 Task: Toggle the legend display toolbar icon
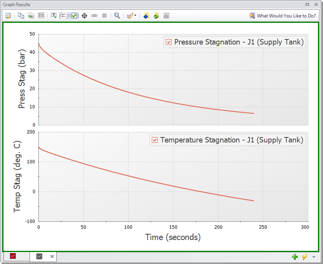coord(64,16)
